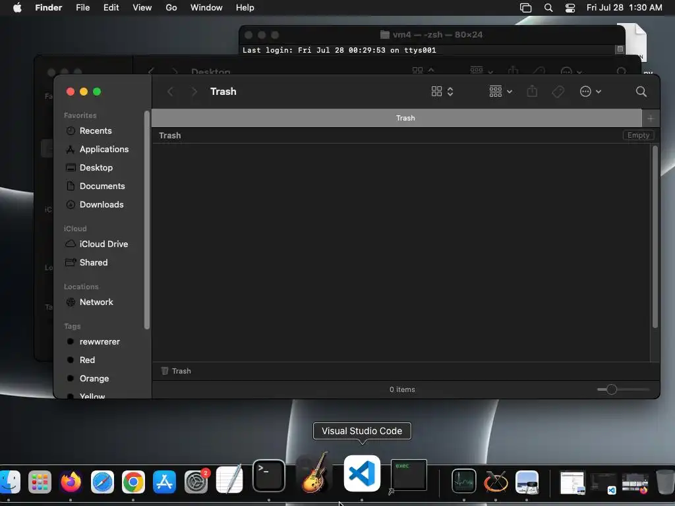Screen dimensions: 675x506
Task: Open App Store from the Dock
Action: point(164,482)
